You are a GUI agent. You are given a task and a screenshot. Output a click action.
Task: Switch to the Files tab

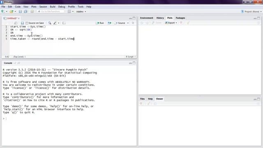coord(142,99)
